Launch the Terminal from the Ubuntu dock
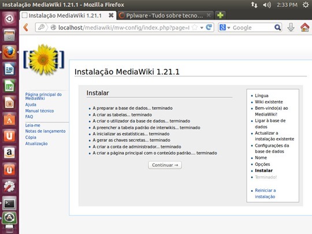Screen dimensions: 312x234 [9, 203]
